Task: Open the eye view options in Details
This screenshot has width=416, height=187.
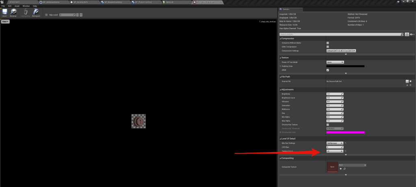Action: (x=412, y=35)
